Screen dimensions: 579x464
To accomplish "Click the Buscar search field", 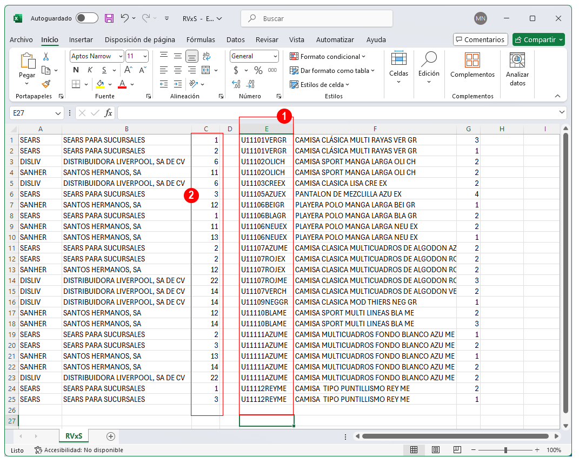I will pyautogui.click(x=316, y=18).
